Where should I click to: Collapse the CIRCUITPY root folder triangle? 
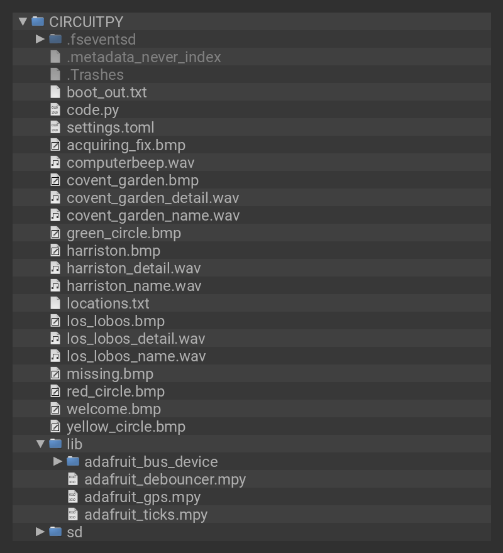pyautogui.click(x=23, y=21)
